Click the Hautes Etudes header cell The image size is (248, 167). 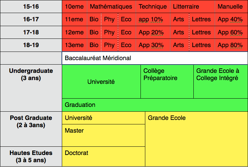pyautogui.click(x=31, y=157)
